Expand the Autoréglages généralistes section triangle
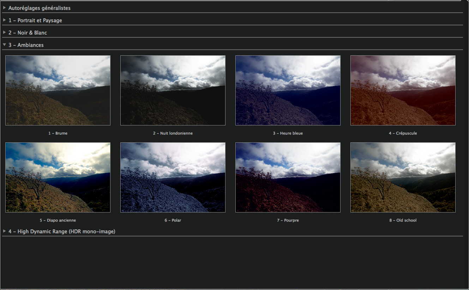The image size is (469, 290). pyautogui.click(x=5, y=7)
